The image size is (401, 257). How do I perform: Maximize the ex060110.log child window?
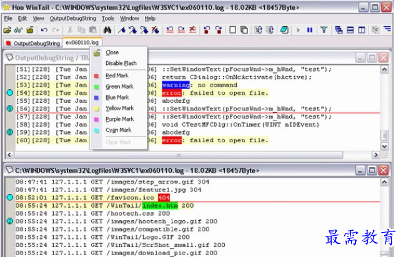click(x=372, y=170)
